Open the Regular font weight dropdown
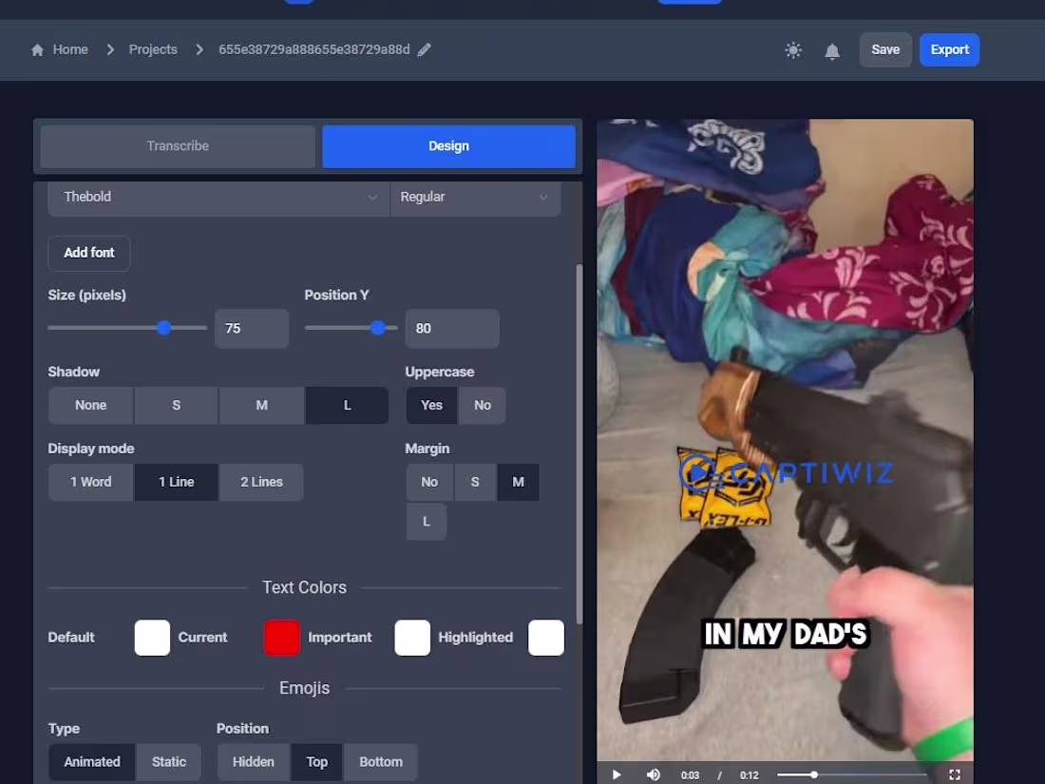 click(x=475, y=197)
